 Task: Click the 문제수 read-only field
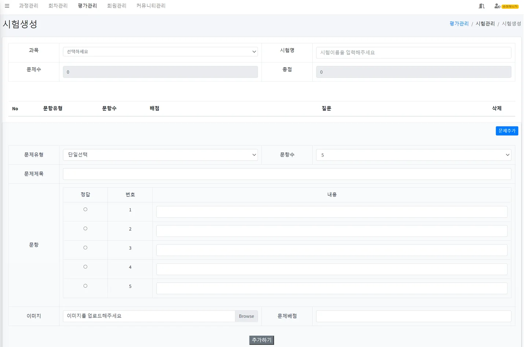160,72
